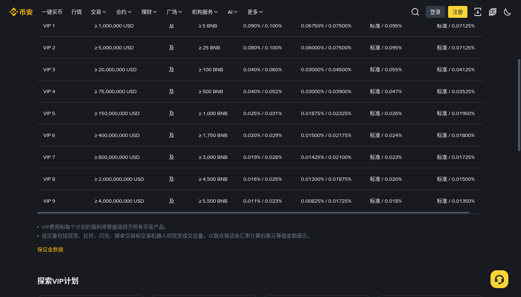Click the 0.01500% / 0.02175% fee cell
This screenshot has height=297, width=521.
coord(326,135)
